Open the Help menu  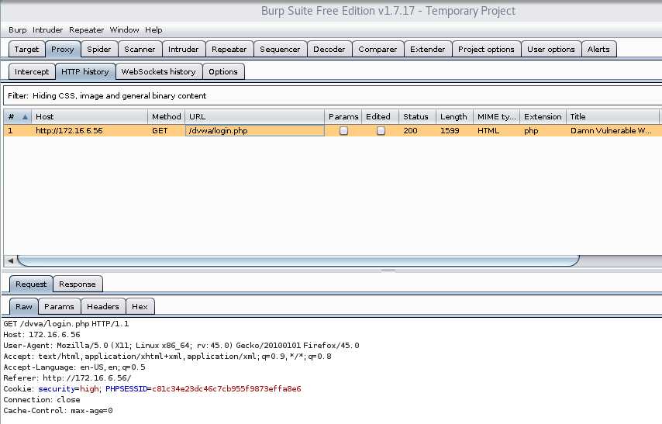tap(153, 30)
